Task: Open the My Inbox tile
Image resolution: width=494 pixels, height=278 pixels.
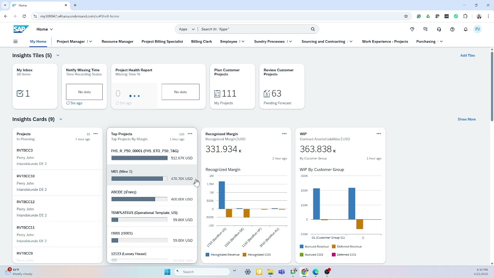Action: tap(35, 86)
